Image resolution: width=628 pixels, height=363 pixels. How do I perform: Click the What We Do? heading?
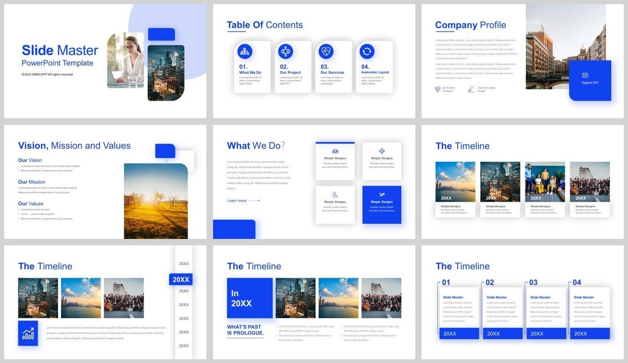point(256,145)
